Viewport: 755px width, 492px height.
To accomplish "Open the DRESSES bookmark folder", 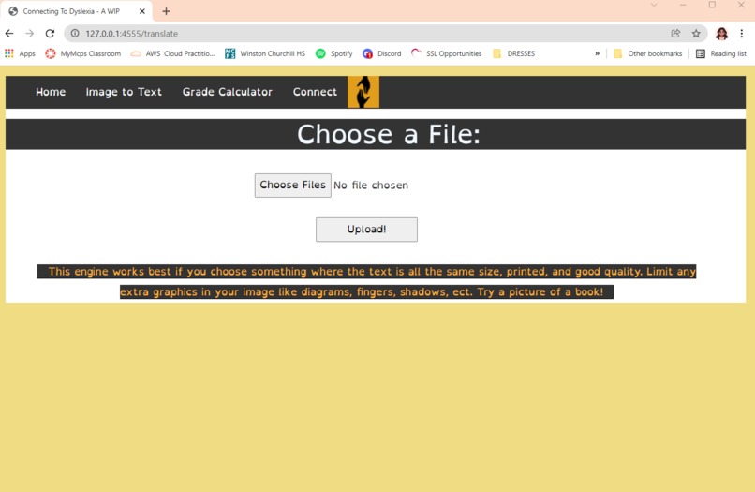I will pyautogui.click(x=513, y=53).
